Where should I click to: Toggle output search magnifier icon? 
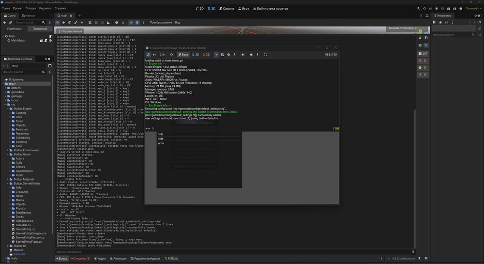coord(426,46)
